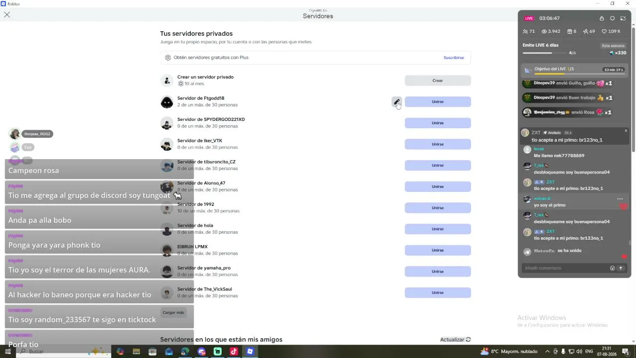
Task: View the 71 viewers count
Action: pyautogui.click(x=529, y=31)
